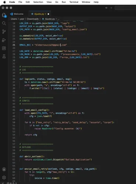The image size is (136, 184).
Task: Click the '# LOG' comment line
Action: tap(22, 70)
